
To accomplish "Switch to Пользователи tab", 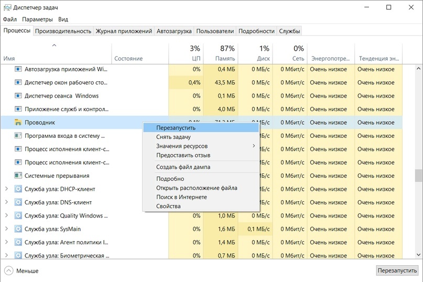I will pos(215,31).
